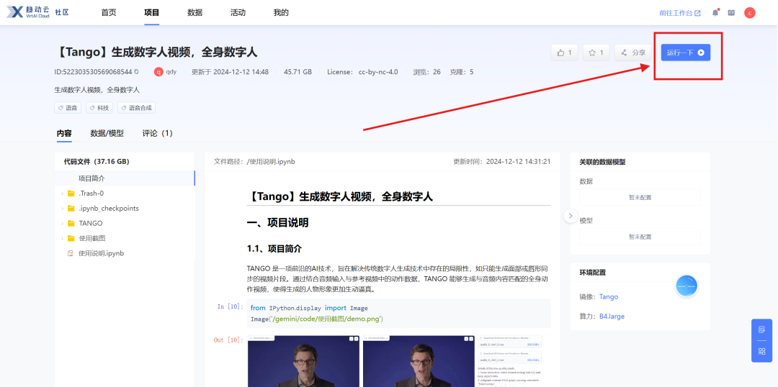Open the user avatar menu
The height and width of the screenshot is (387, 778).
749,13
